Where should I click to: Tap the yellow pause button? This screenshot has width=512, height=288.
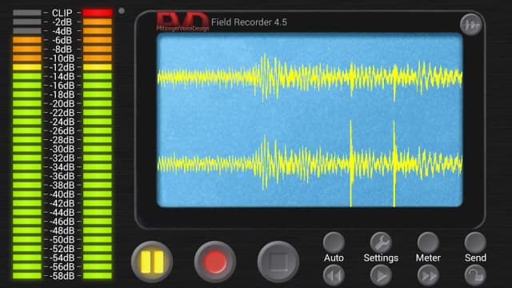152,262
